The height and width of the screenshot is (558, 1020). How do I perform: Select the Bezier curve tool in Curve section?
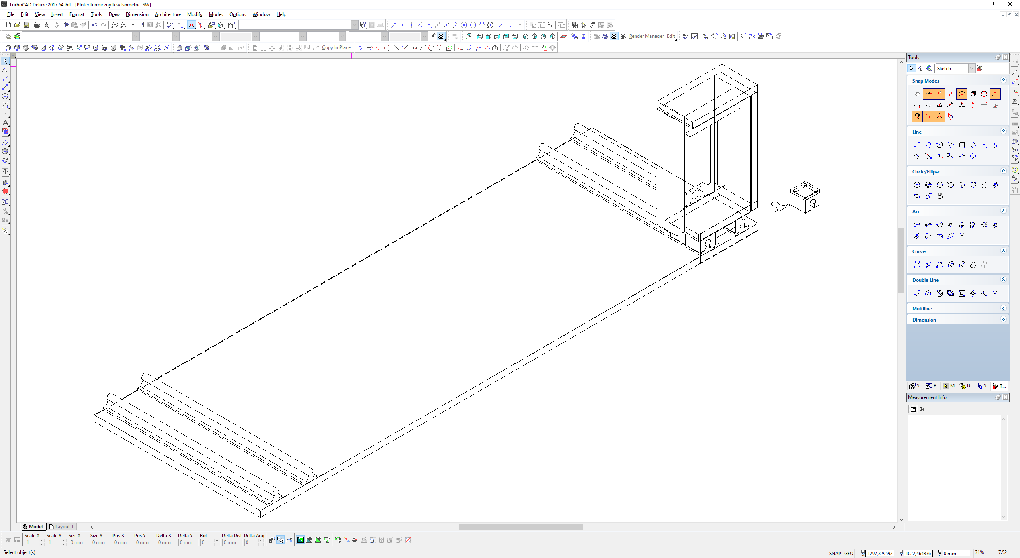[940, 265]
